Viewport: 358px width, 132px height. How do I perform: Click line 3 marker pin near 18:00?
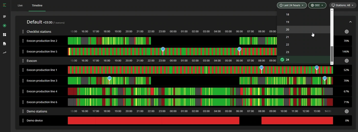(x=109, y=78)
